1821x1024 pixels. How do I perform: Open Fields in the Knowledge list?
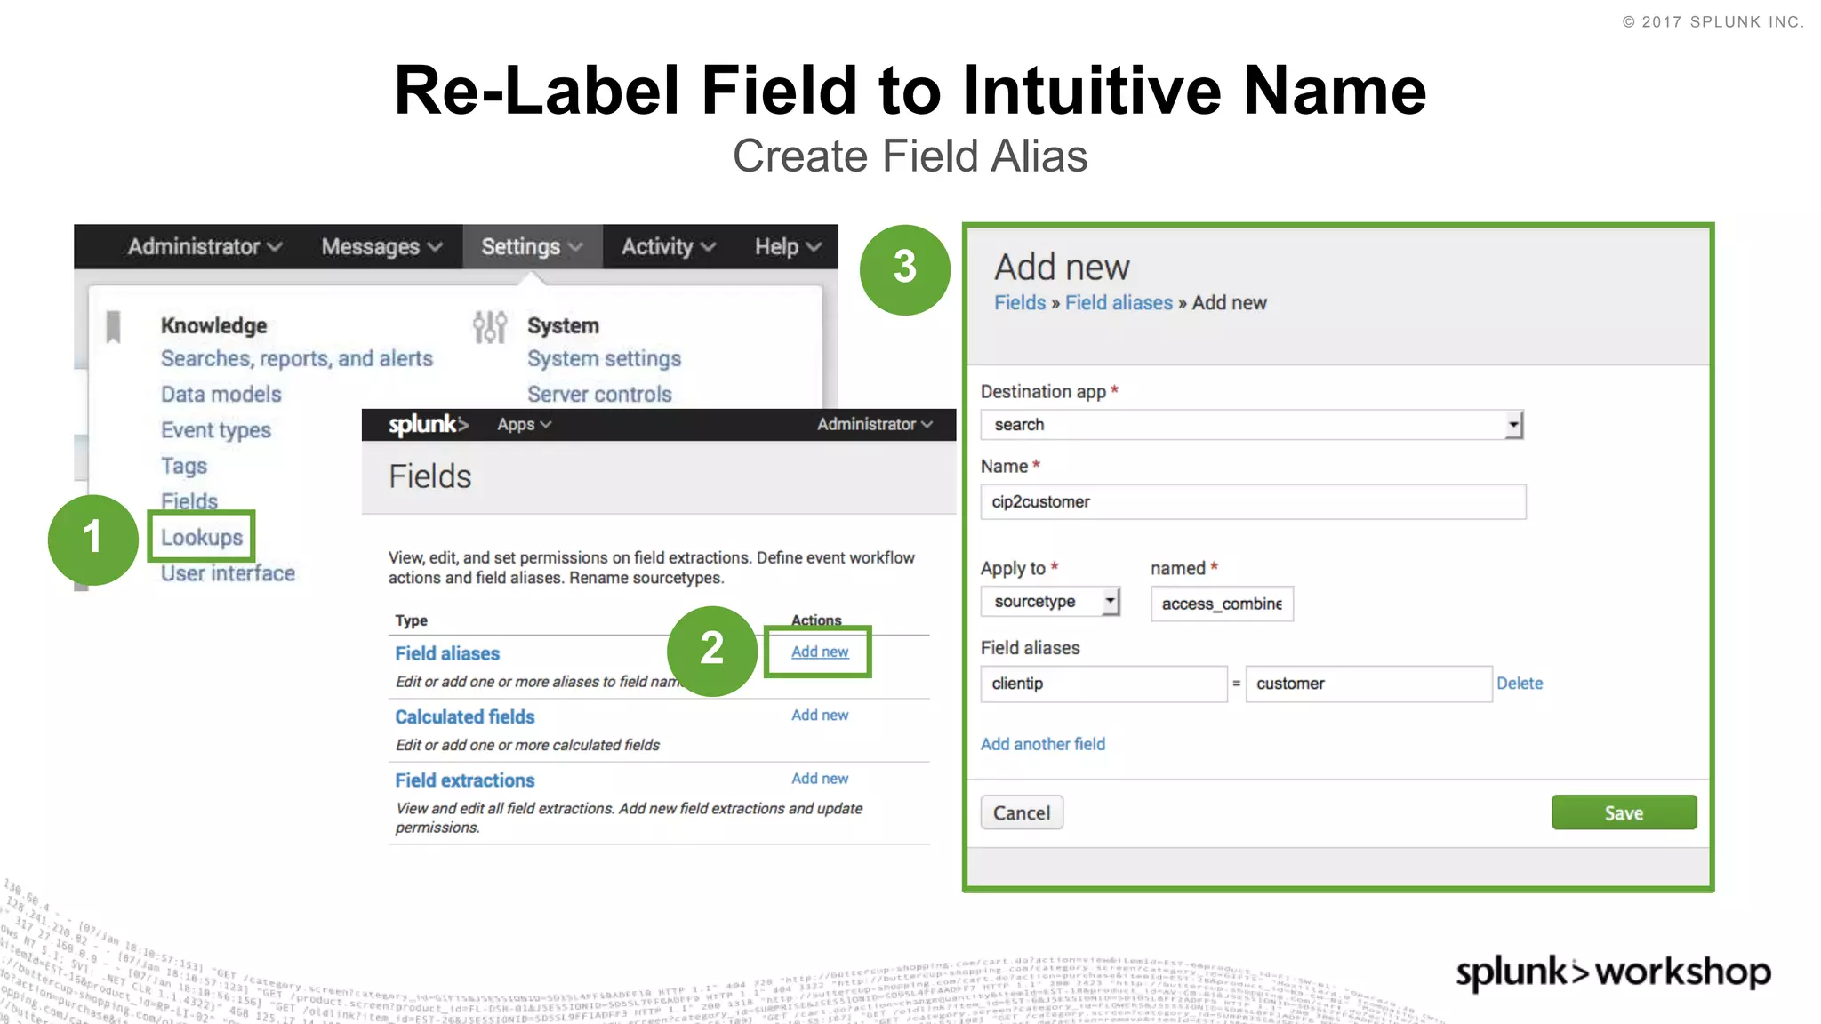click(189, 501)
